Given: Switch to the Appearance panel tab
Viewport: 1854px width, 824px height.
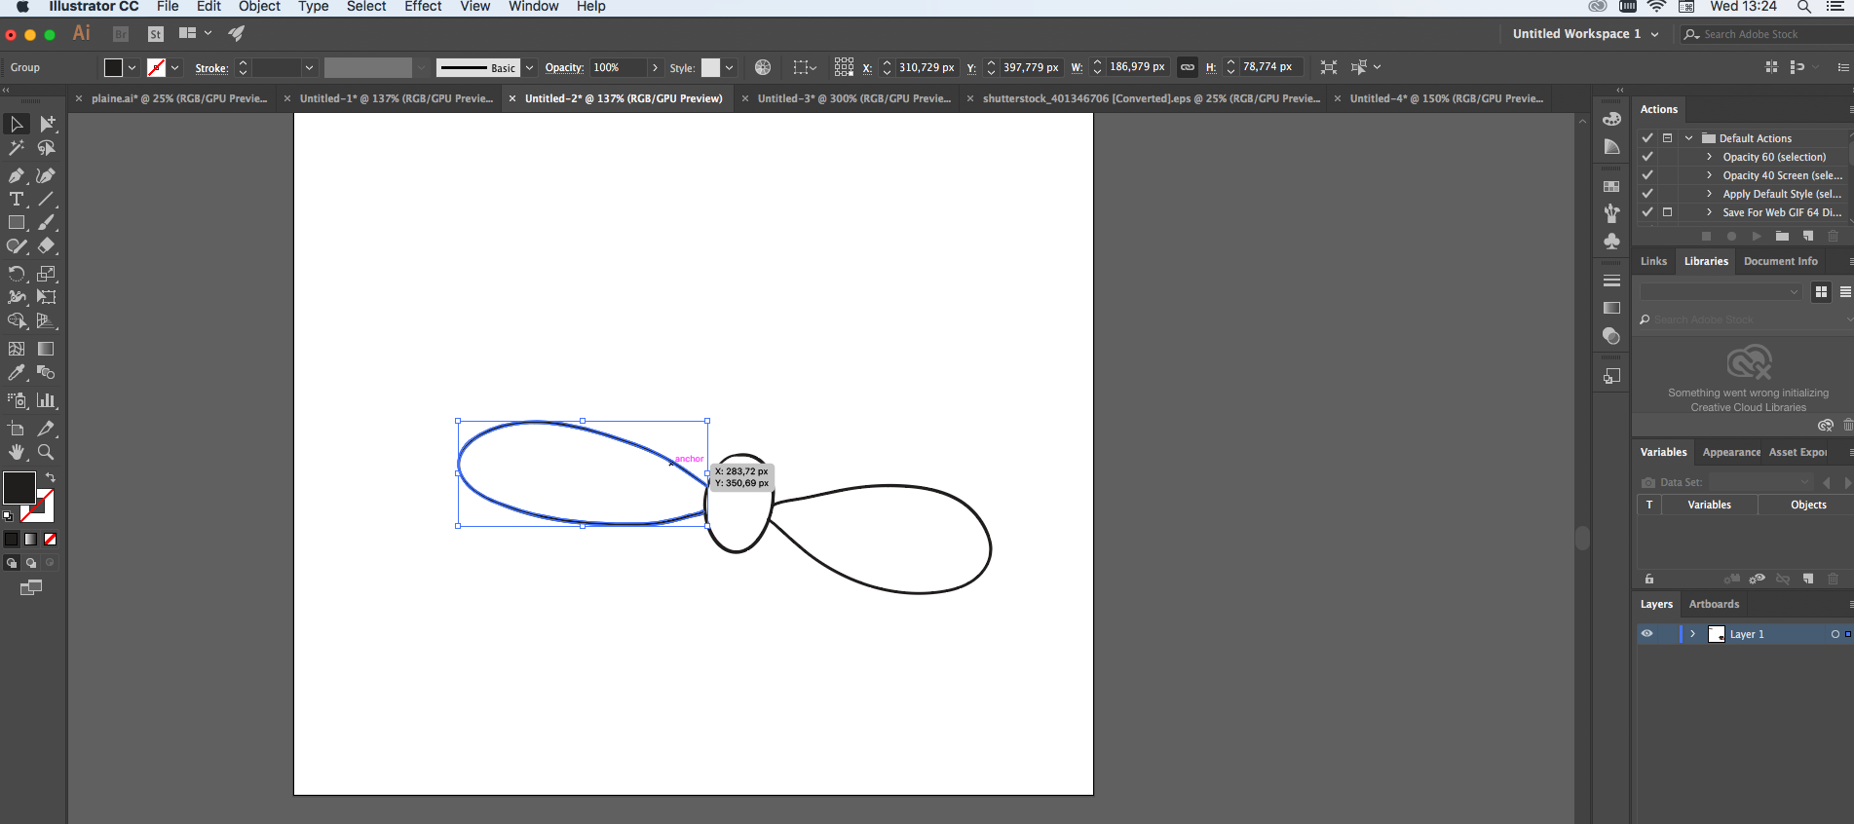Looking at the screenshot, I should click(x=1731, y=452).
